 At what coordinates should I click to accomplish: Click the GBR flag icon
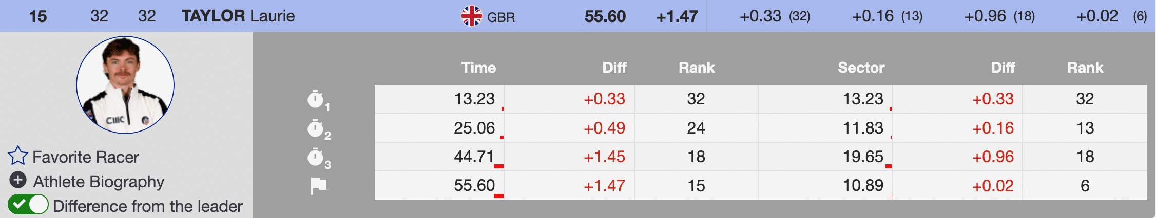[x=471, y=16]
